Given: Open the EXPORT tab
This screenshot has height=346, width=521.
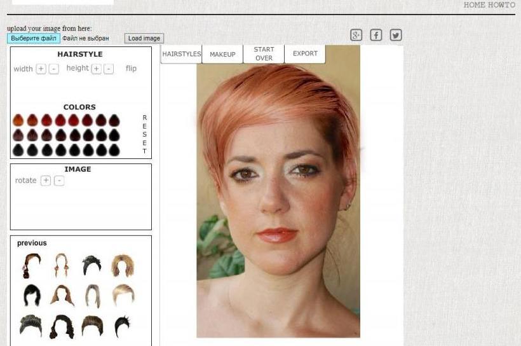Looking at the screenshot, I should (x=305, y=53).
